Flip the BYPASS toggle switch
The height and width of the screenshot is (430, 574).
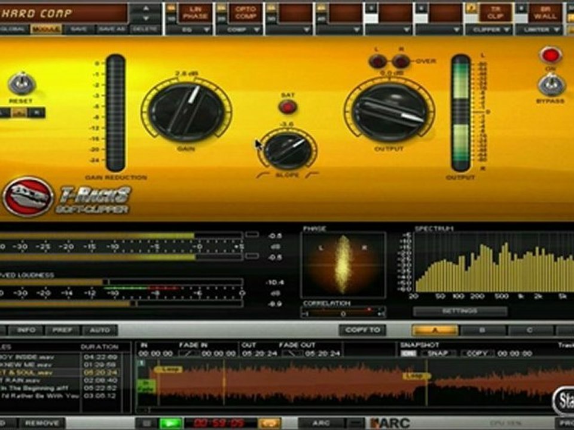[551, 85]
